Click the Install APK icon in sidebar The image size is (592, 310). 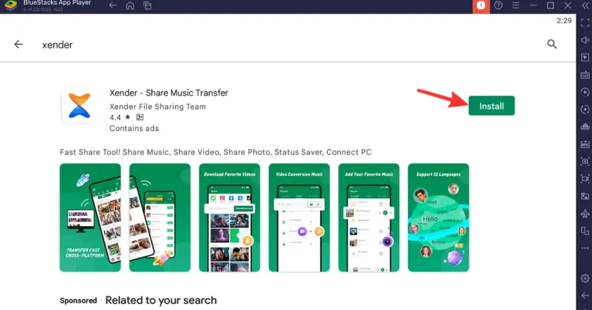(585, 144)
